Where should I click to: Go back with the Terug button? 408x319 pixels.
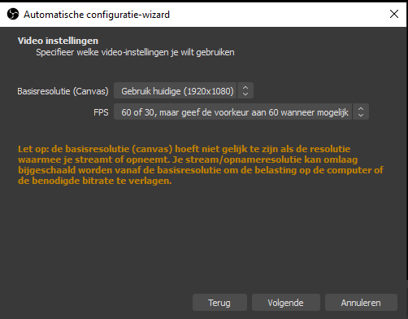click(219, 303)
